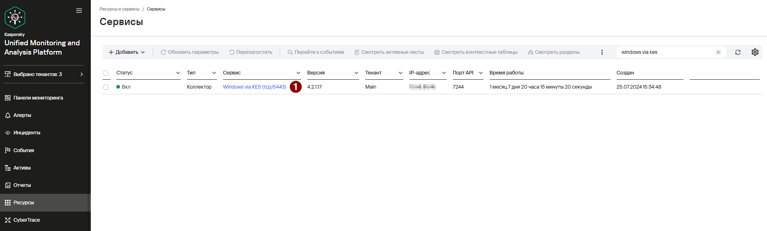The width and height of the screenshot is (767, 231).
Task: Clear the search field with X
Action: click(718, 52)
